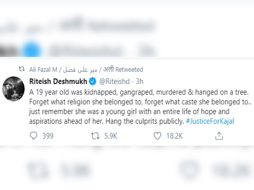
Task: Click the reply speech bubble icon
Action: (34, 136)
